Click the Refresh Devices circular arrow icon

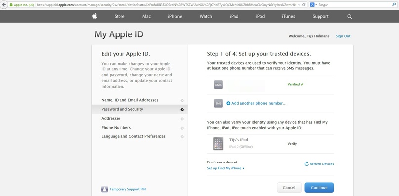coord(306,164)
